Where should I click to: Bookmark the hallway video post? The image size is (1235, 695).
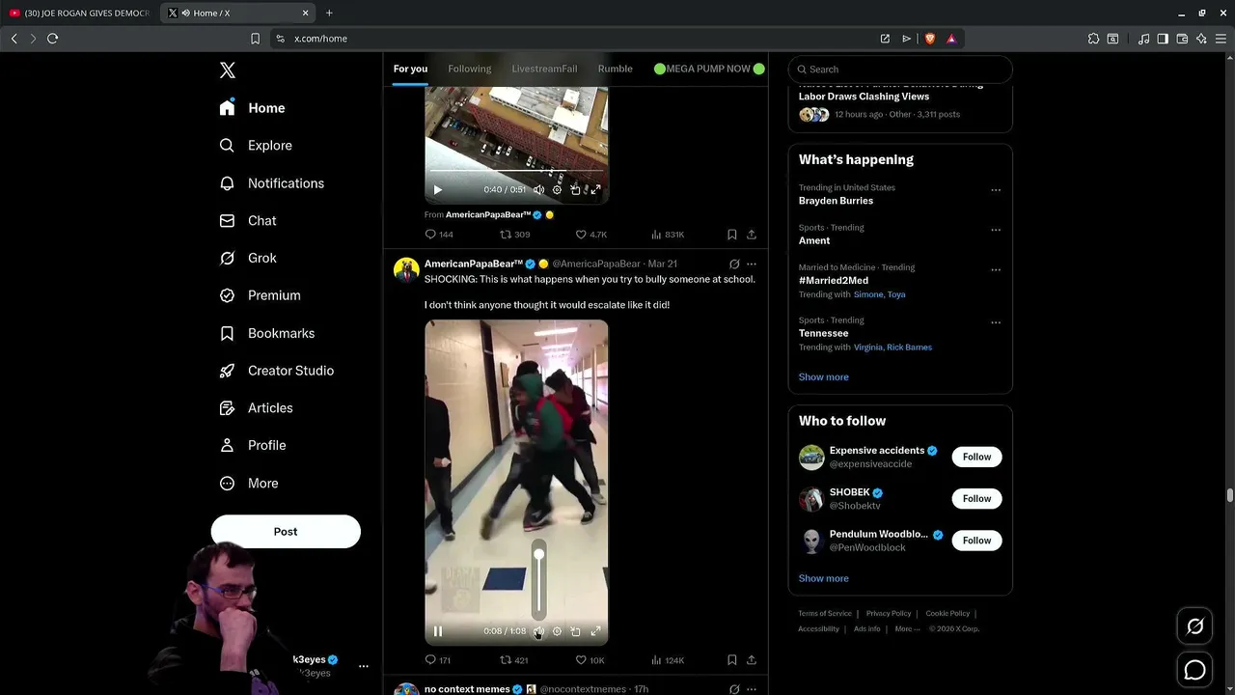(x=731, y=660)
